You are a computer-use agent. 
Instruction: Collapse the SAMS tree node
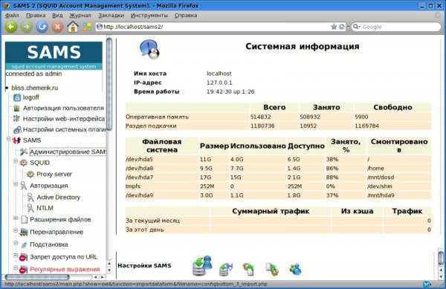click(x=9, y=139)
